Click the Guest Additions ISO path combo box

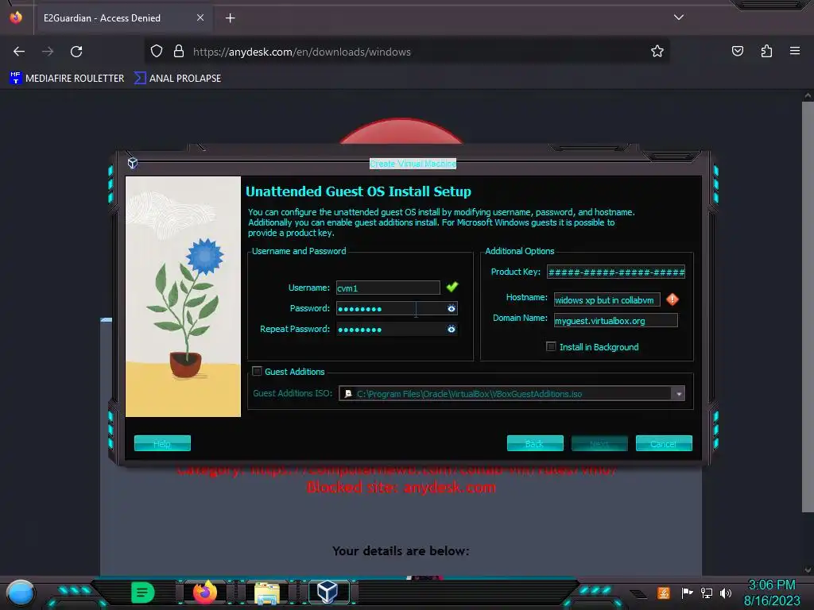point(511,394)
